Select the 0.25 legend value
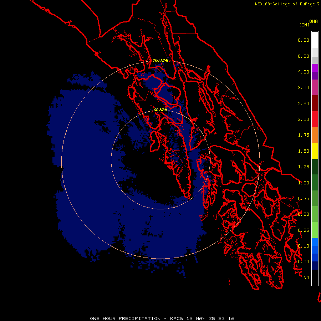321x321 pixels. pos(304,230)
